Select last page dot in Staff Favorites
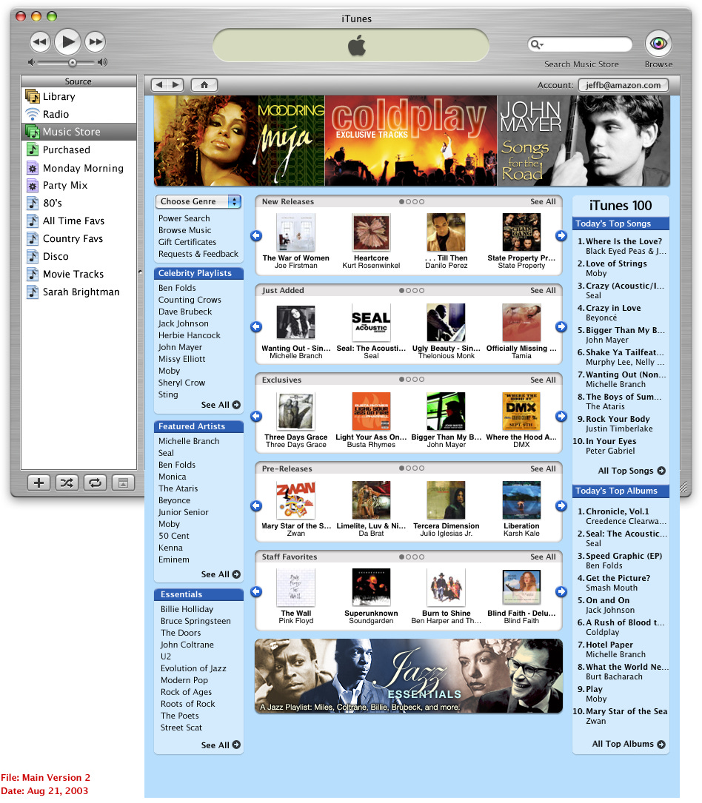Image resolution: width=702 pixels, height=803 pixels. (x=421, y=557)
